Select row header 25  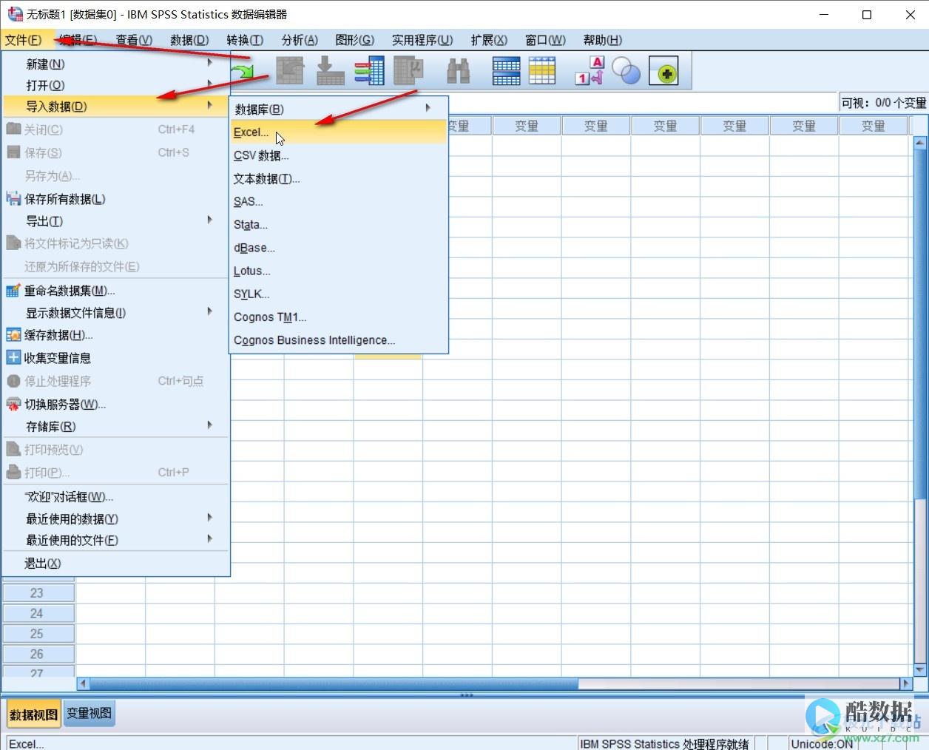tap(37, 634)
